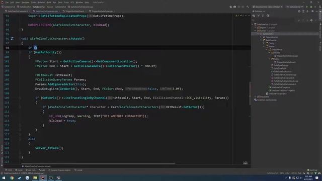Switch to TriggerBoxSafeZone.cpp editor tab
The image size is (322, 181).
point(102,11)
